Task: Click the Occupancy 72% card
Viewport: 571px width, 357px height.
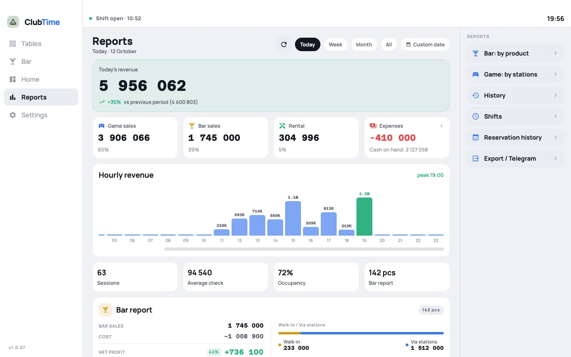Action: pos(316,277)
